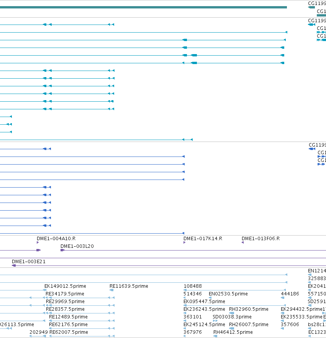326x338 pixels.
Task: Select the DME1-003E21 label
Action: pos(29,262)
